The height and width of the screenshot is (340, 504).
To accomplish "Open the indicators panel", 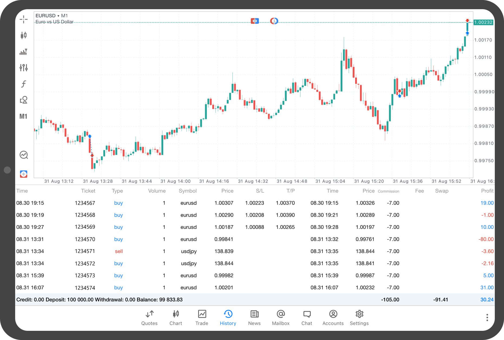I will click(x=24, y=52).
